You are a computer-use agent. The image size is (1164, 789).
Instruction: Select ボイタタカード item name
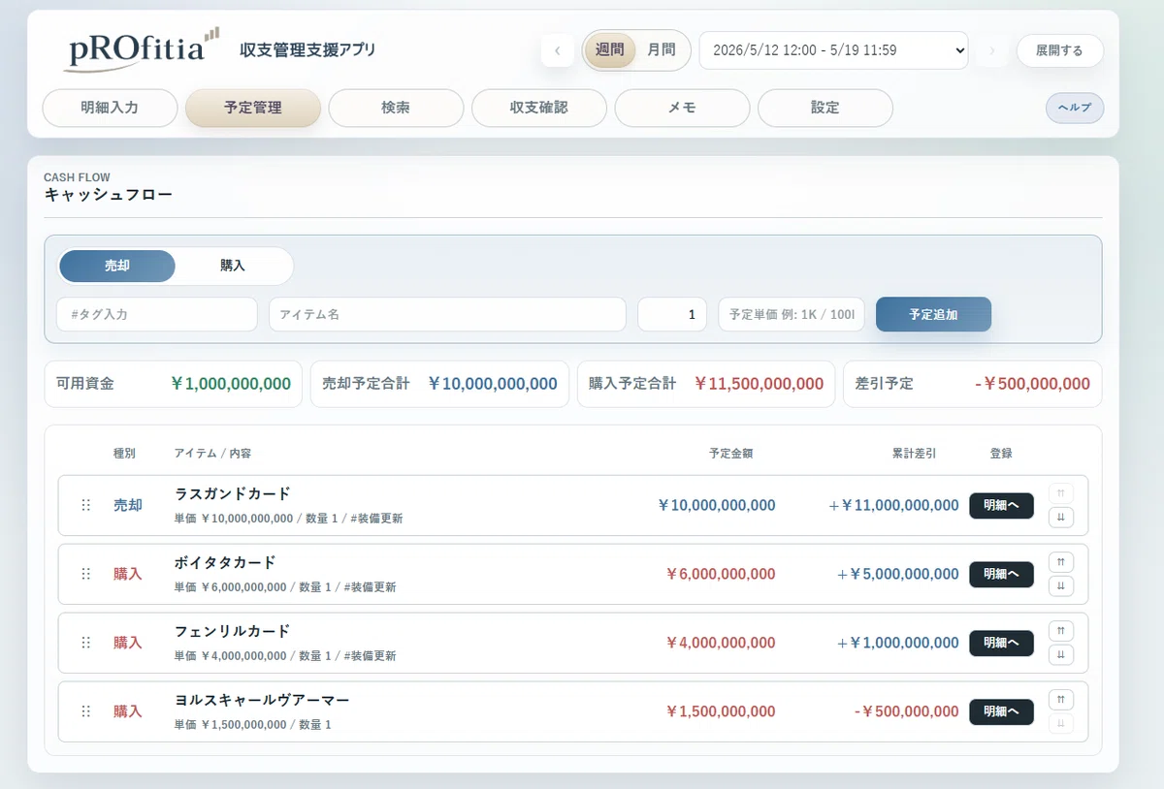pos(225,562)
